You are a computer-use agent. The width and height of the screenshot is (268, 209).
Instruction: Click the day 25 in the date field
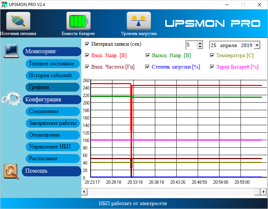pos(213,45)
